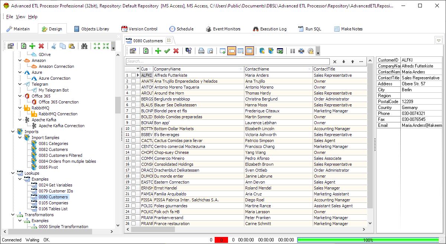Collapse the Lookups tree node
This screenshot has width=446, height=244.
click(x=13, y=173)
